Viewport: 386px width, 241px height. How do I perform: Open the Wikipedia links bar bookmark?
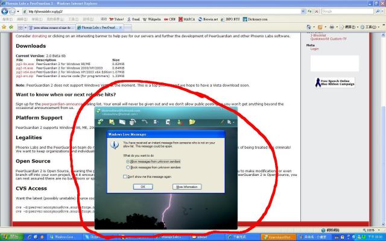click(x=152, y=19)
